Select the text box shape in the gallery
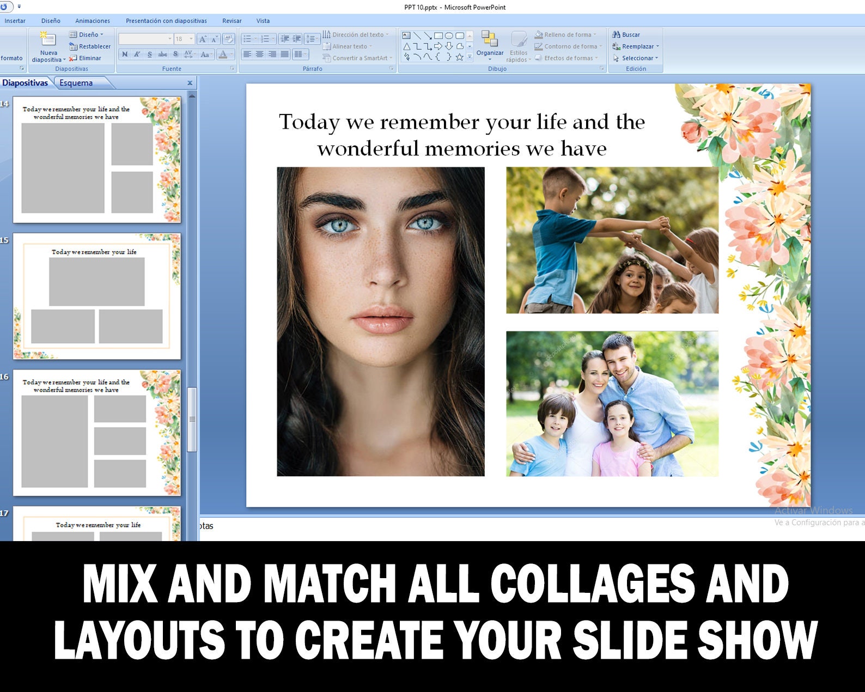This screenshot has height=692, width=865. (x=406, y=35)
